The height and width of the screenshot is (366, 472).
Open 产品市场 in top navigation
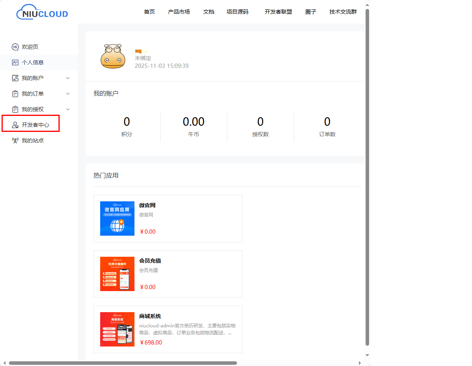pyautogui.click(x=179, y=12)
